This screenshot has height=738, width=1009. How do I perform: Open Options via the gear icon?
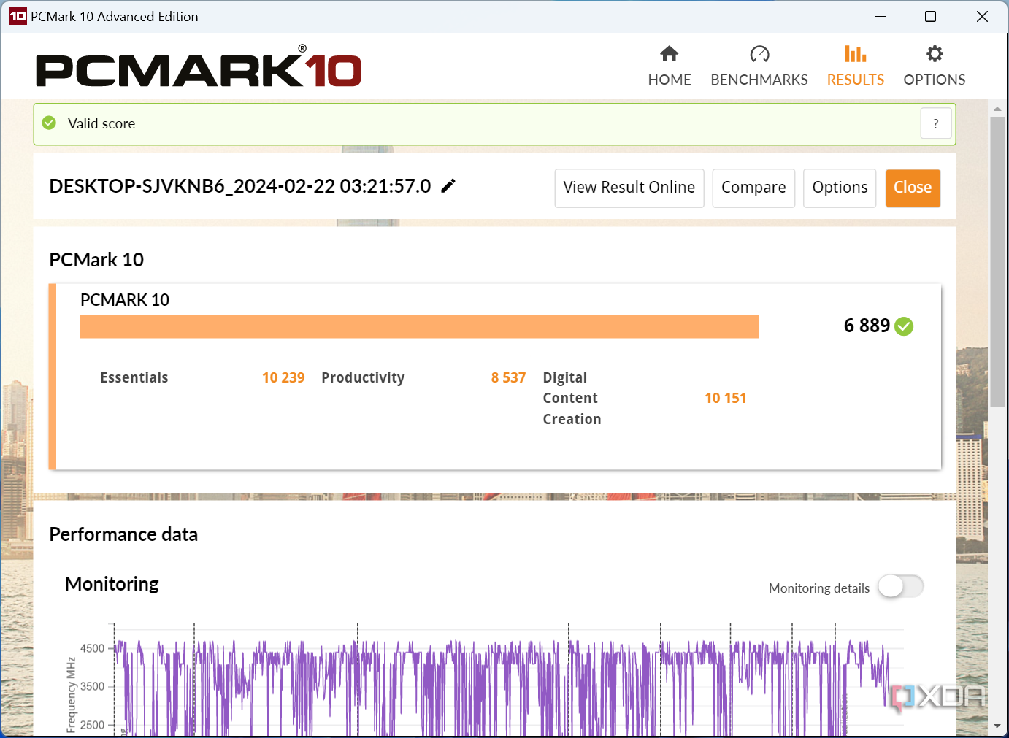click(935, 54)
